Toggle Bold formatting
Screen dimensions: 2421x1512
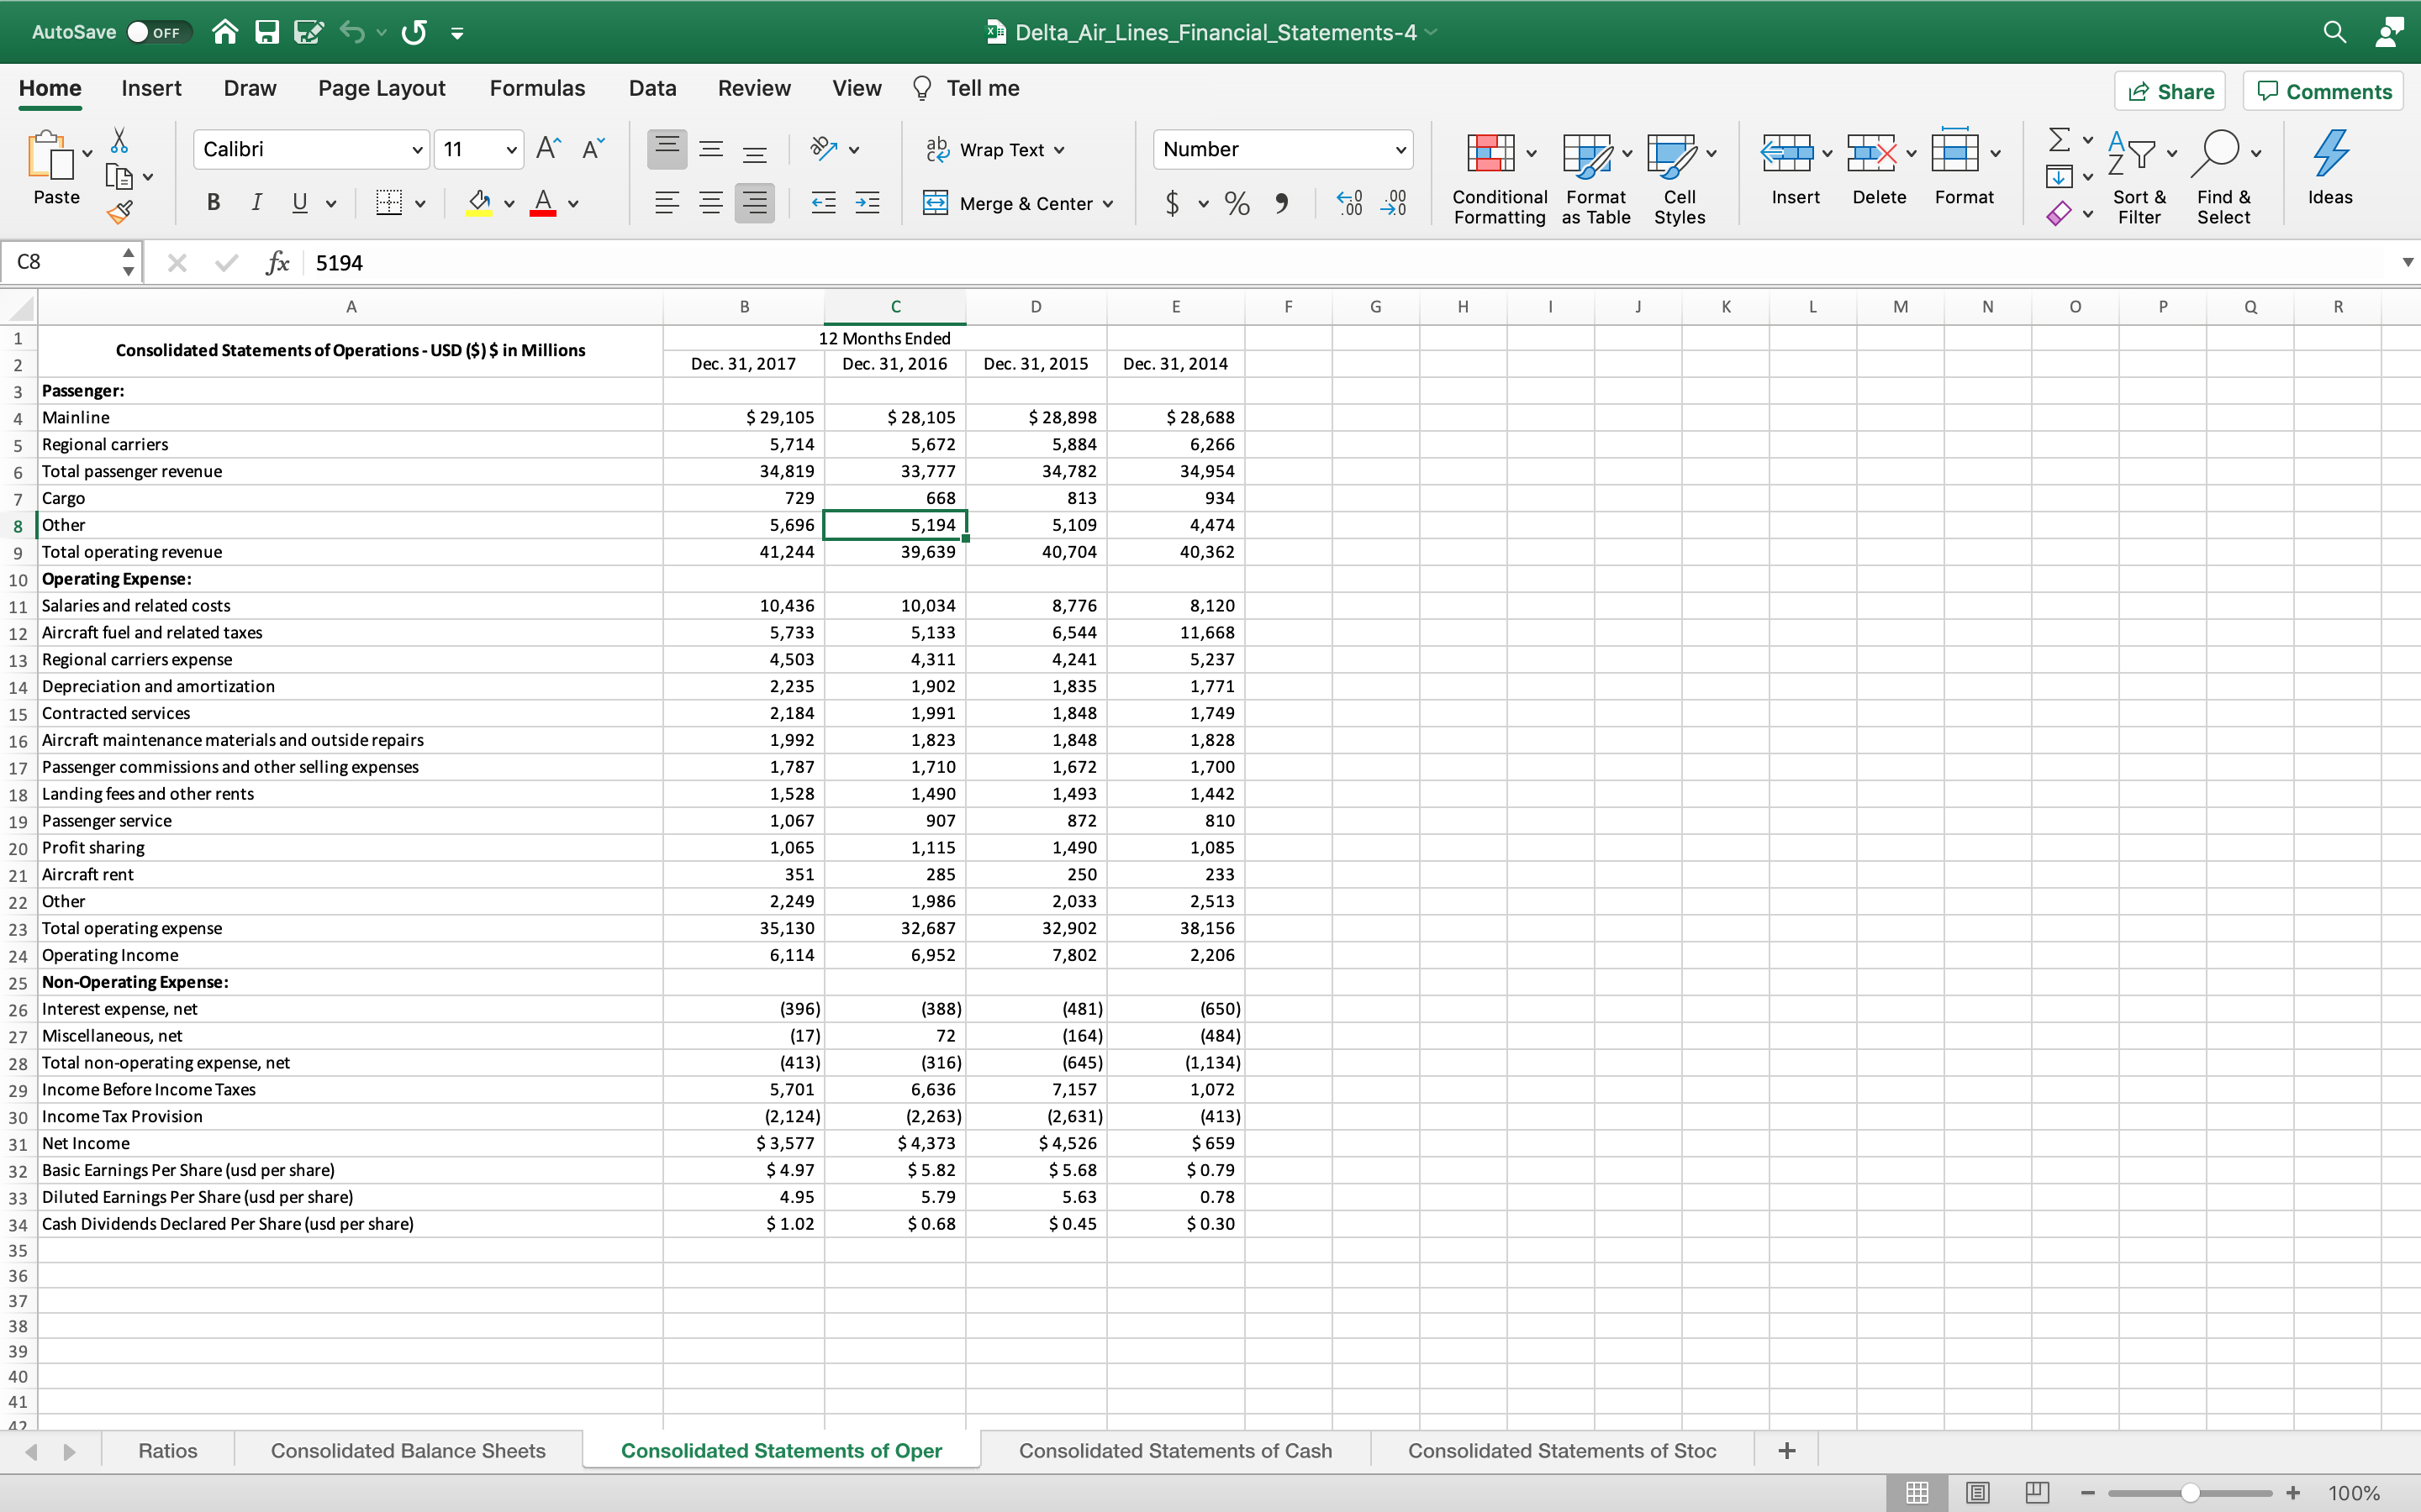click(x=213, y=203)
